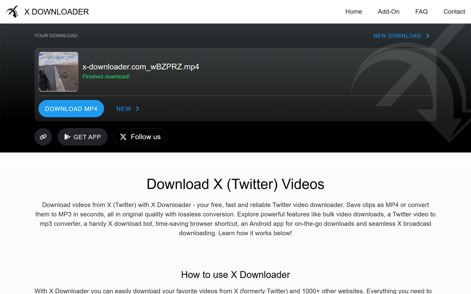Click the GET APP button
The image size is (471, 294).
point(82,137)
